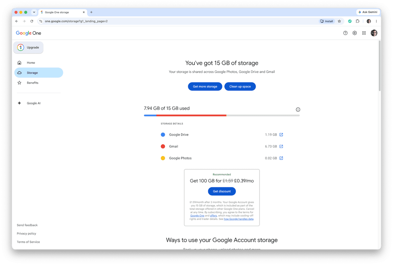Click the Google Photos storage row label
Screen dimensions: 393x265
point(180,158)
